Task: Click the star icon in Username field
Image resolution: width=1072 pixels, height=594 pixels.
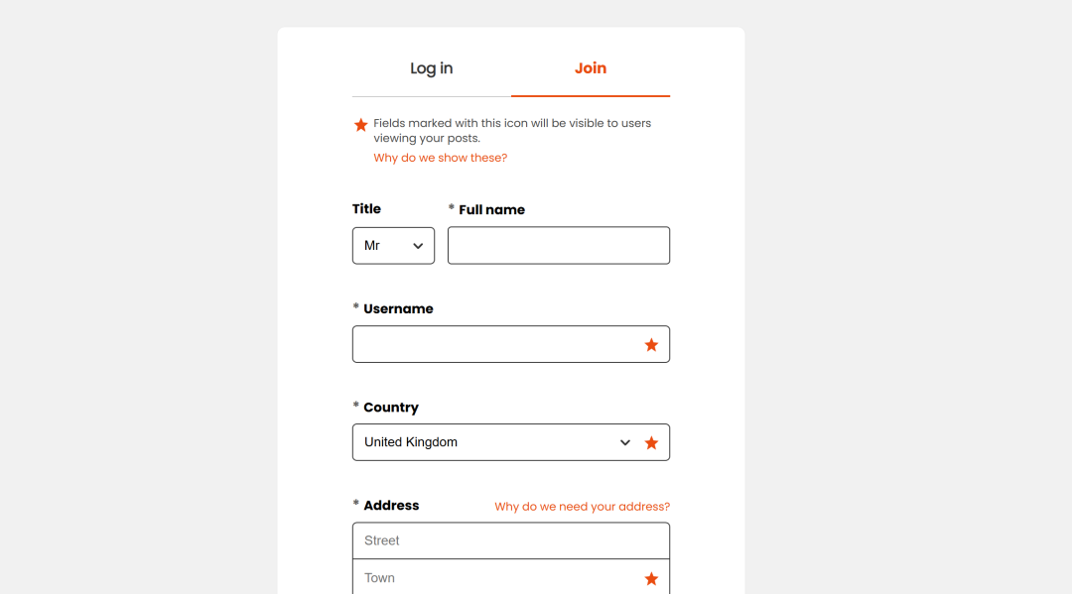Action: pyautogui.click(x=651, y=345)
